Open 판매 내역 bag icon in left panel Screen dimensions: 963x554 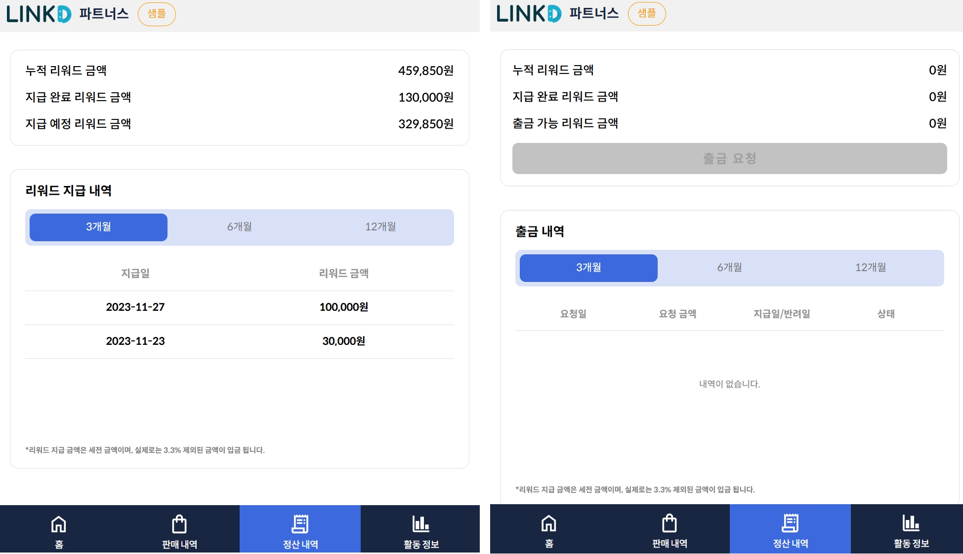179,524
